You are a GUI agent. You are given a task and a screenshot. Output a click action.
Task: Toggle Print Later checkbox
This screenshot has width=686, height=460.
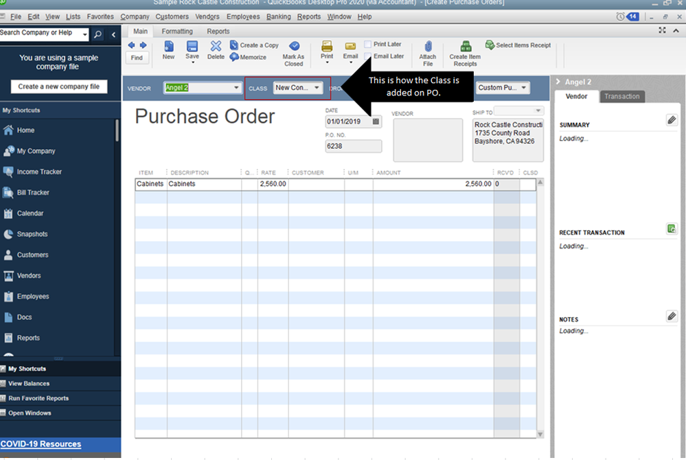368,44
